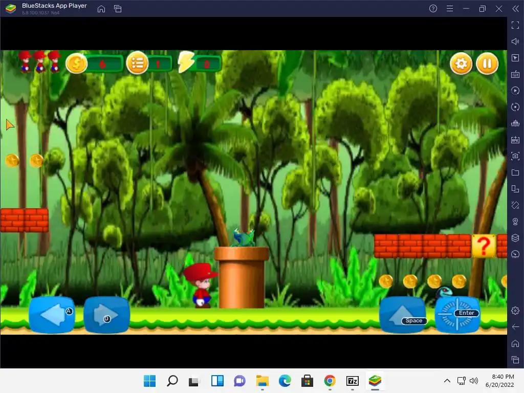Tap the blue move-left arrow control
The image size is (524, 393).
point(52,315)
